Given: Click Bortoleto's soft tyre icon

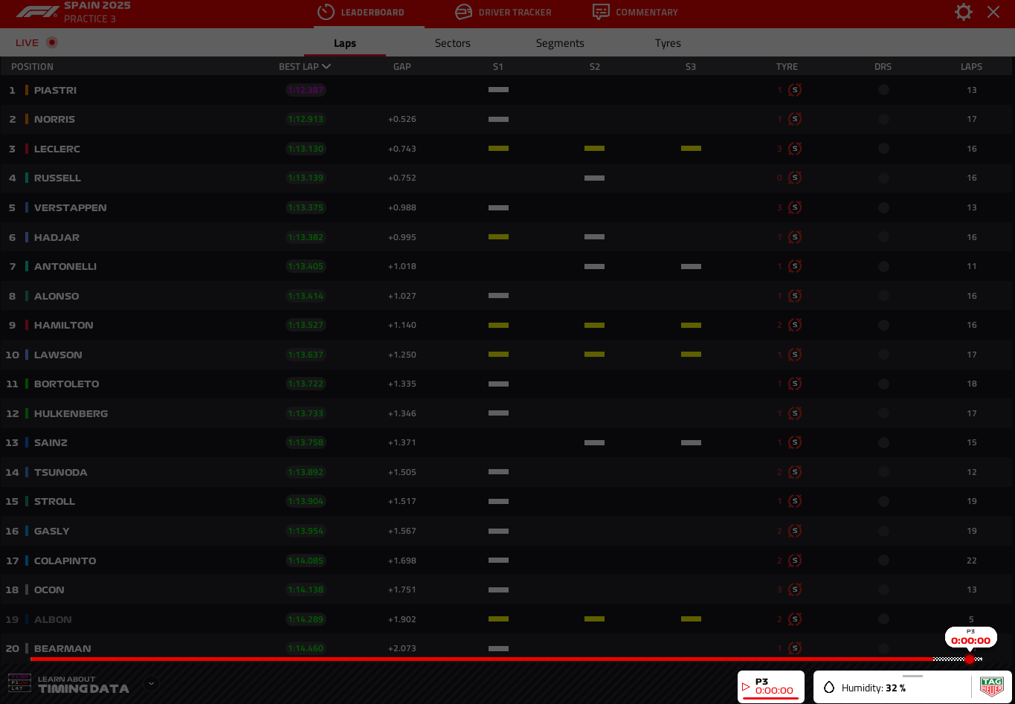Looking at the screenshot, I should [x=795, y=384].
